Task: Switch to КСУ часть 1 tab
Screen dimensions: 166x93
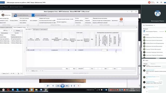Action: (x=29, y=30)
